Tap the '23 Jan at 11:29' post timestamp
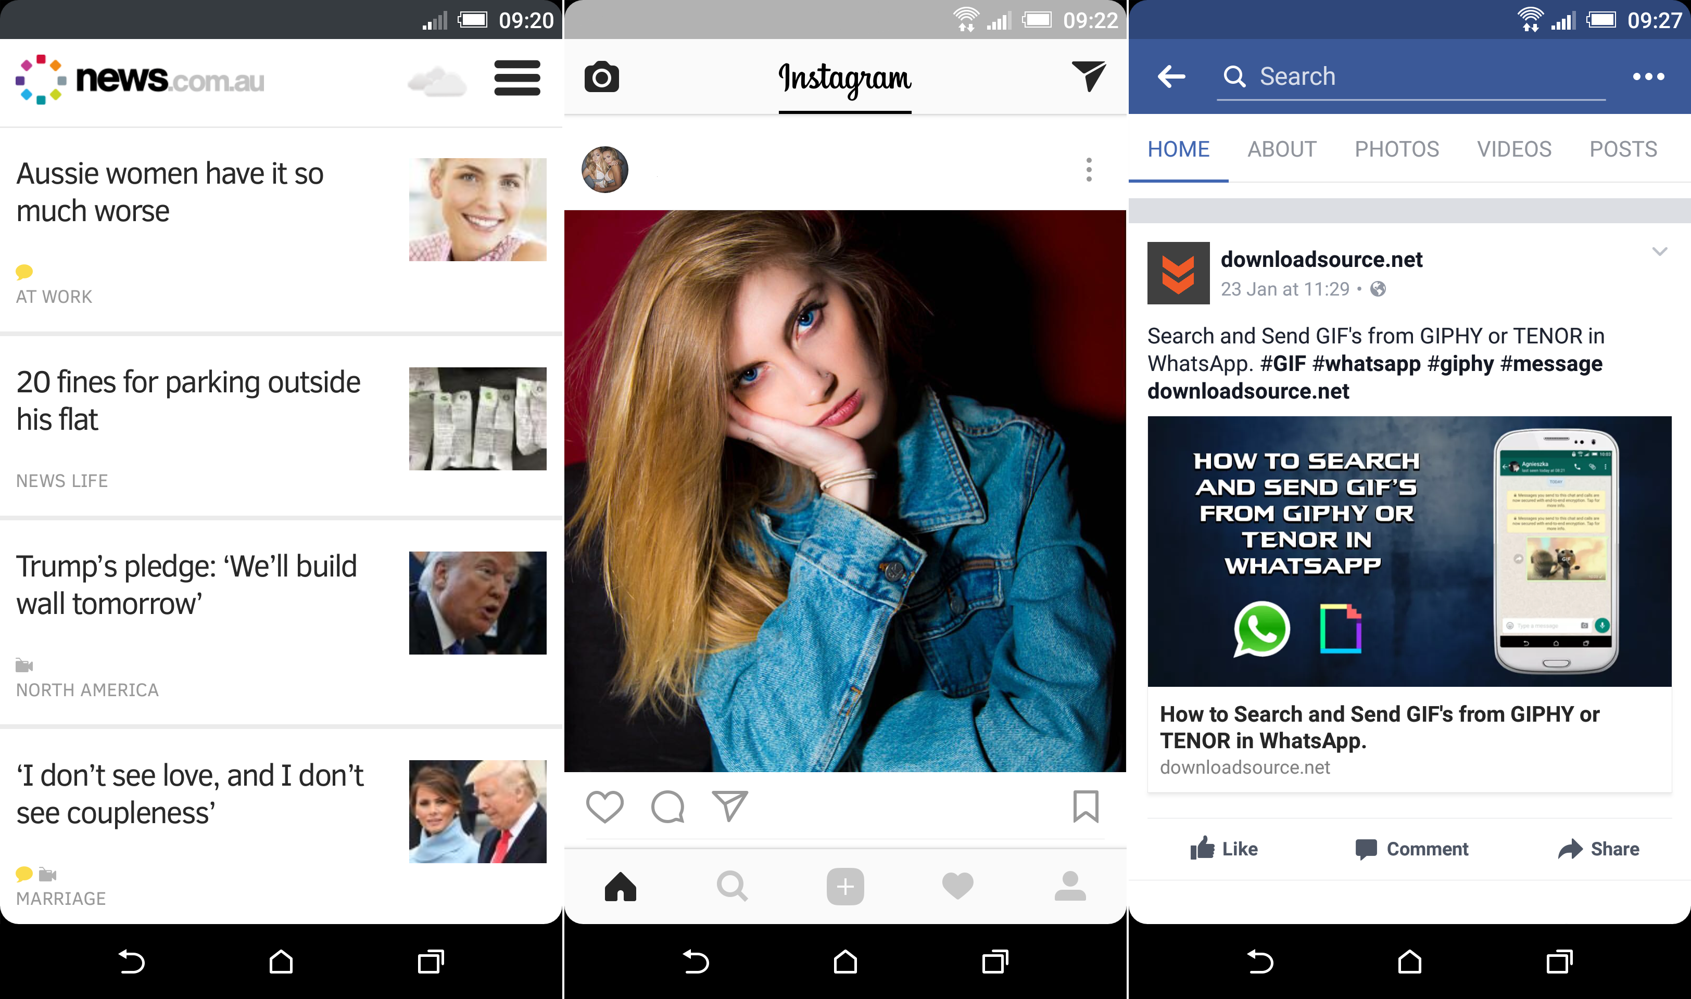This screenshot has height=999, width=1691. tap(1285, 289)
